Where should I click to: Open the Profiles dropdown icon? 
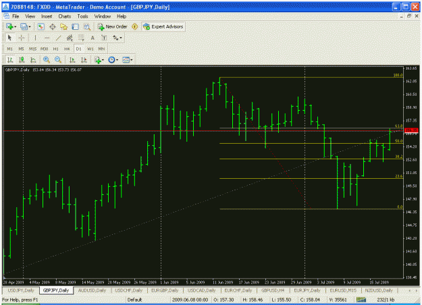pos(25,26)
